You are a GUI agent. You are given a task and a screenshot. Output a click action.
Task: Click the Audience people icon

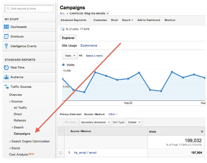point(6,77)
